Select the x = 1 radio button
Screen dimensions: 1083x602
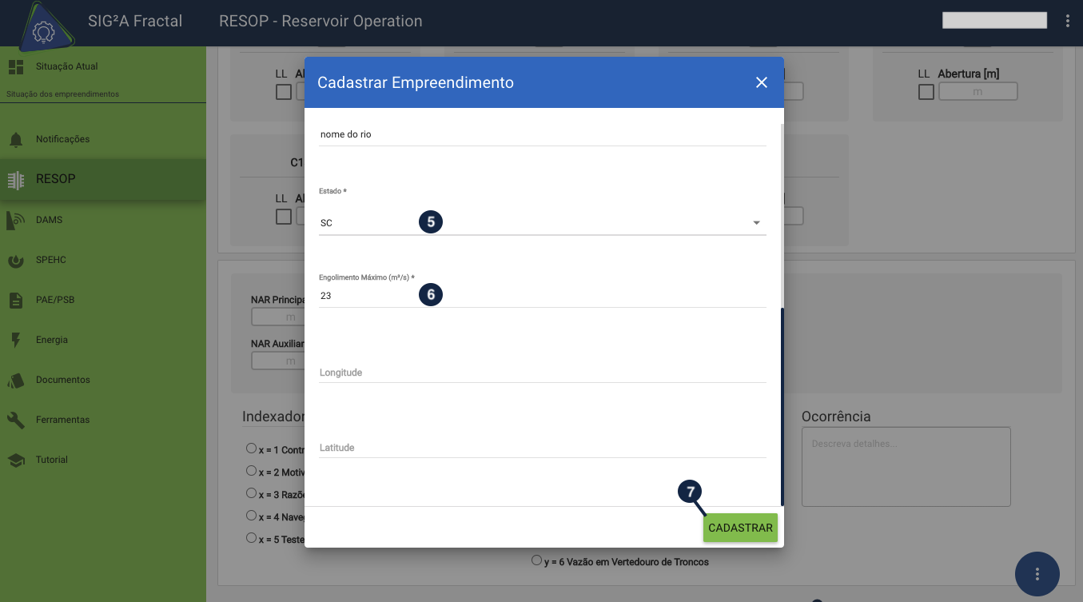[x=252, y=449]
